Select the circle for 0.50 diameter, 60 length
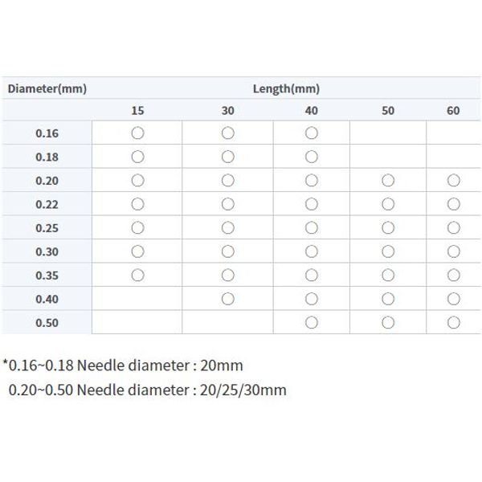The image size is (482, 482). 453,322
